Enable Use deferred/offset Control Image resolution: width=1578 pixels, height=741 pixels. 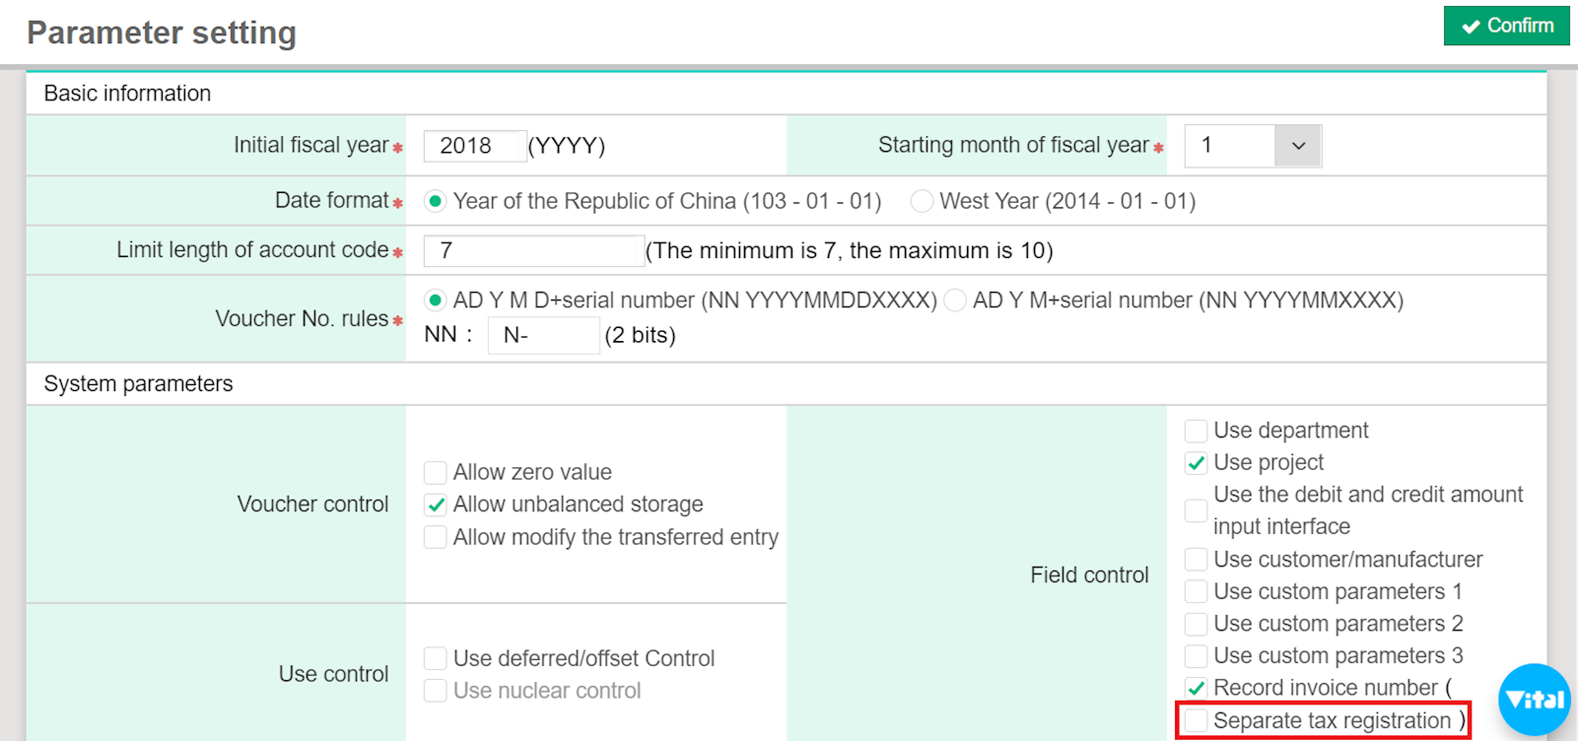(x=435, y=658)
